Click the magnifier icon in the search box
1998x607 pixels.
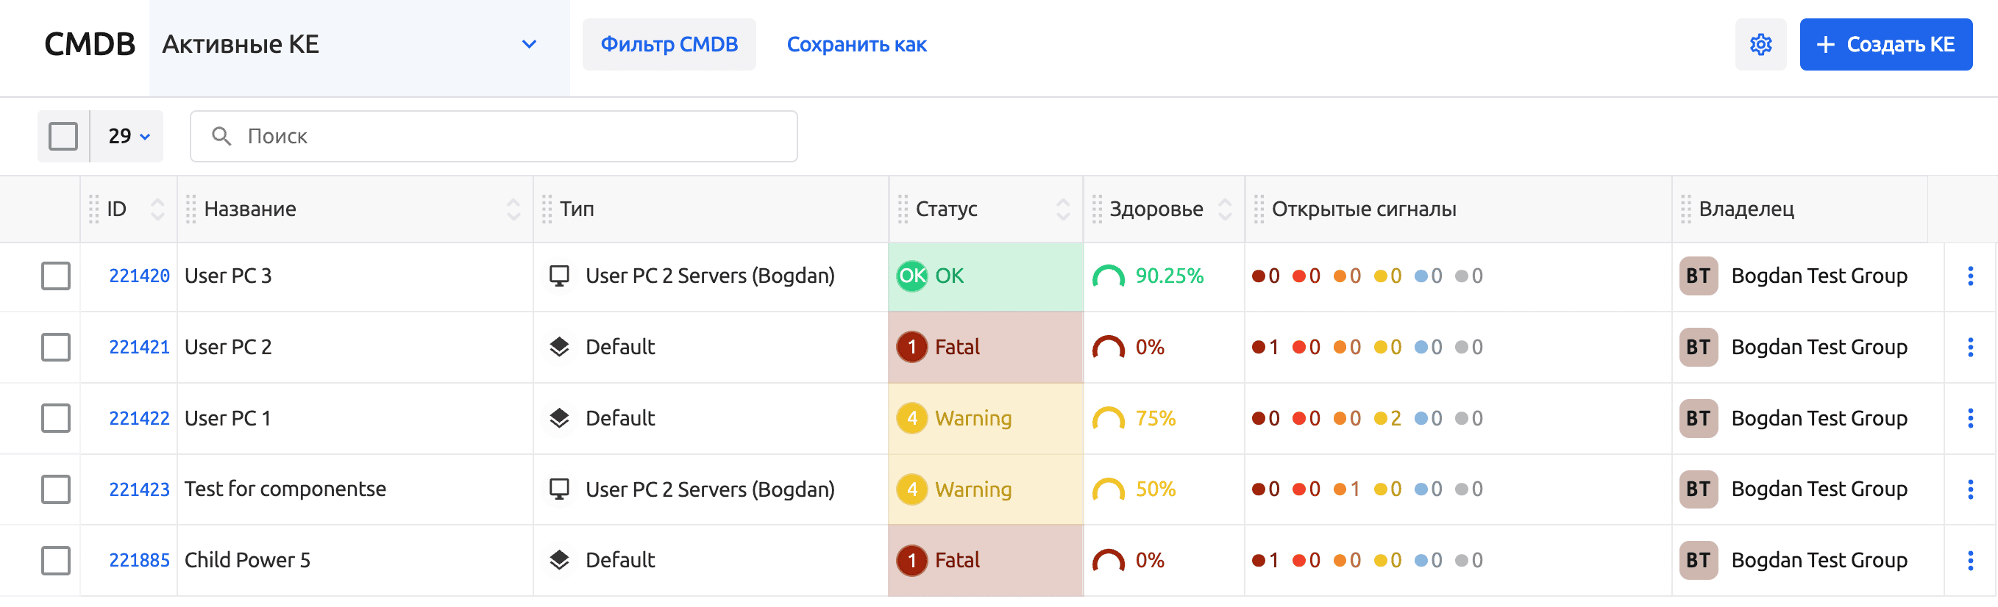pyautogui.click(x=221, y=137)
